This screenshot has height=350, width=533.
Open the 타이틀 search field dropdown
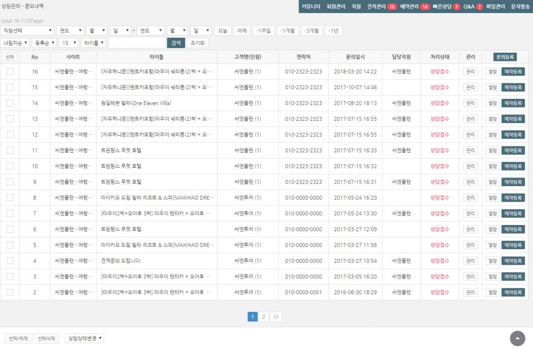pyautogui.click(x=94, y=43)
